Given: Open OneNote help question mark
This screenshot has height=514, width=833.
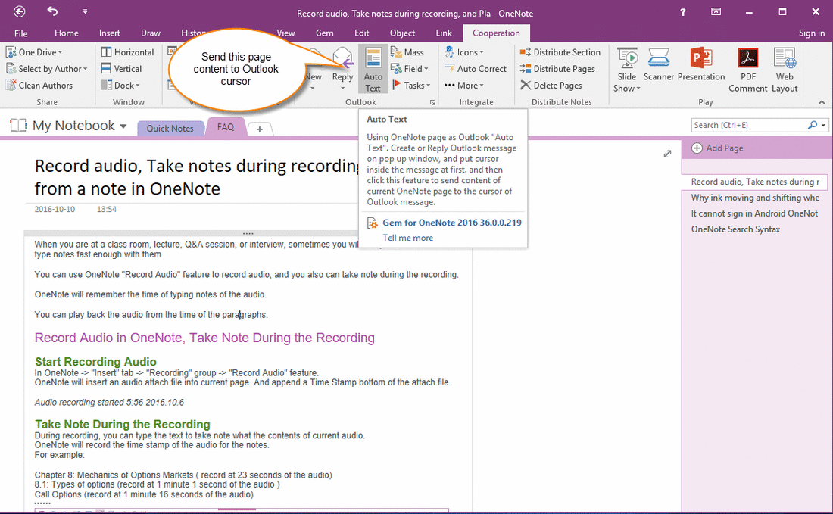Looking at the screenshot, I should (682, 11).
